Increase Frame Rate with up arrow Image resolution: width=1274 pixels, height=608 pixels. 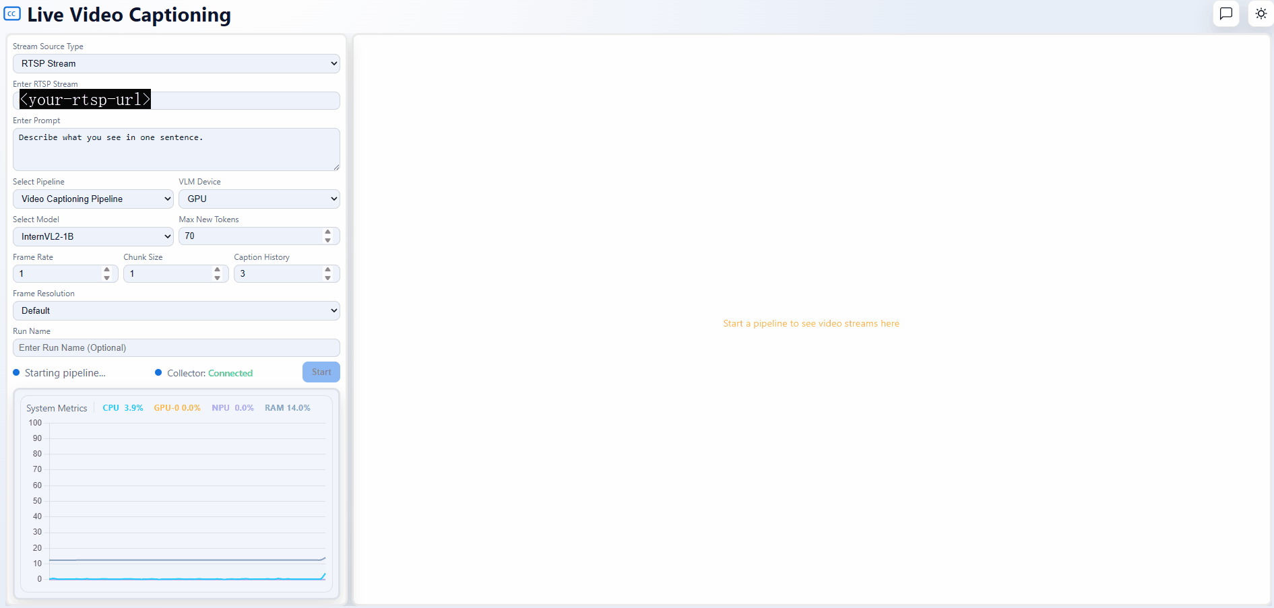click(106, 269)
